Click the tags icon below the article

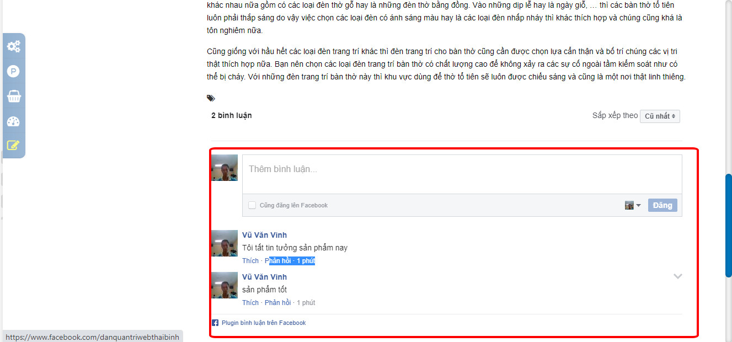tap(211, 98)
